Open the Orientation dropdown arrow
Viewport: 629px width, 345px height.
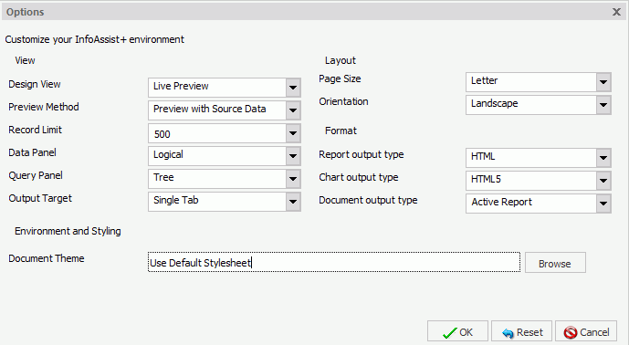pos(603,105)
